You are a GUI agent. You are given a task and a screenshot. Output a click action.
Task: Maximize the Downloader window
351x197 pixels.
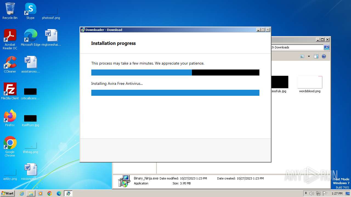pyautogui.click(x=263, y=30)
